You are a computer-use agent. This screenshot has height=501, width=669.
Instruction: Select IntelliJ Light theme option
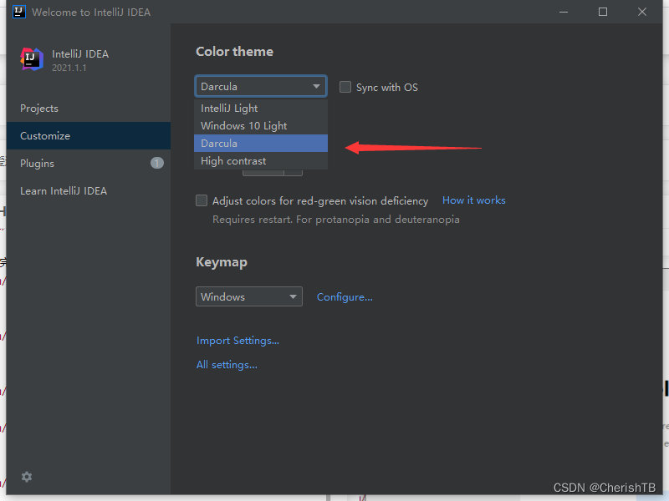261,109
